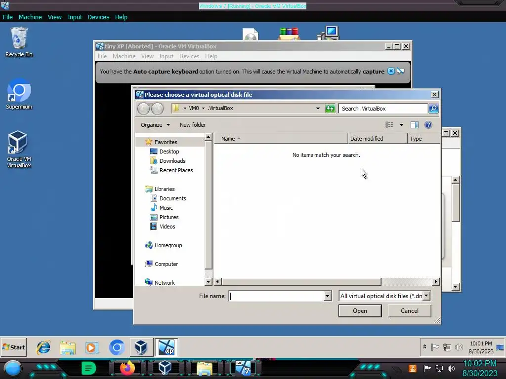This screenshot has height=379, width=506.
Task: Sort by the Name column header
Action: pos(281,139)
